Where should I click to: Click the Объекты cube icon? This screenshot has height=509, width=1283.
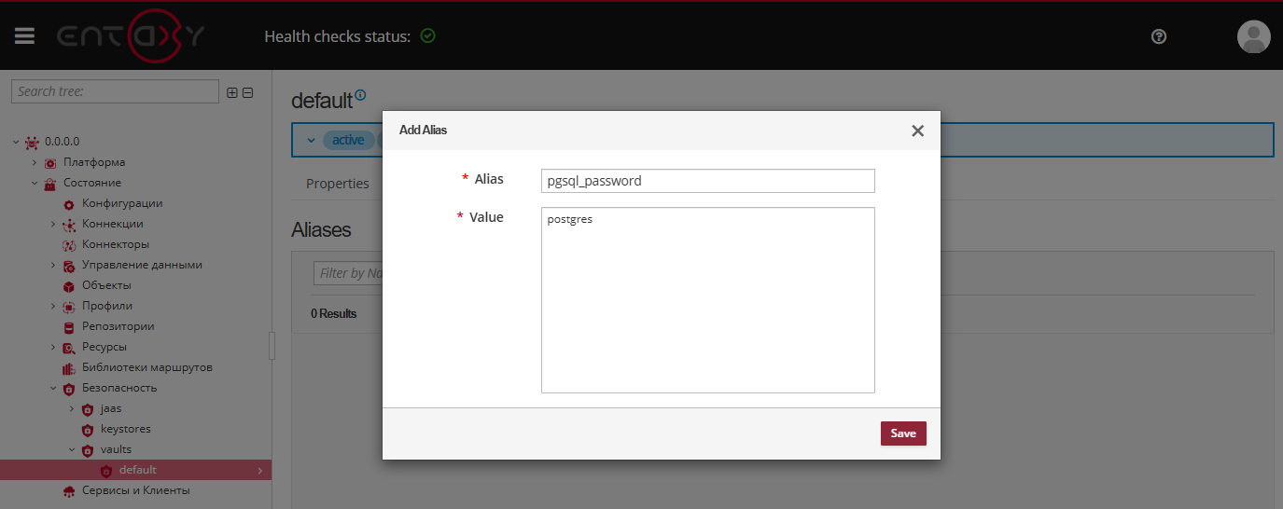point(69,286)
